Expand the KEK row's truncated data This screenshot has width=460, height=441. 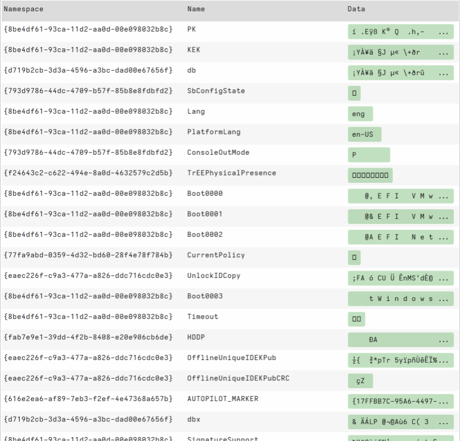[x=400, y=52]
